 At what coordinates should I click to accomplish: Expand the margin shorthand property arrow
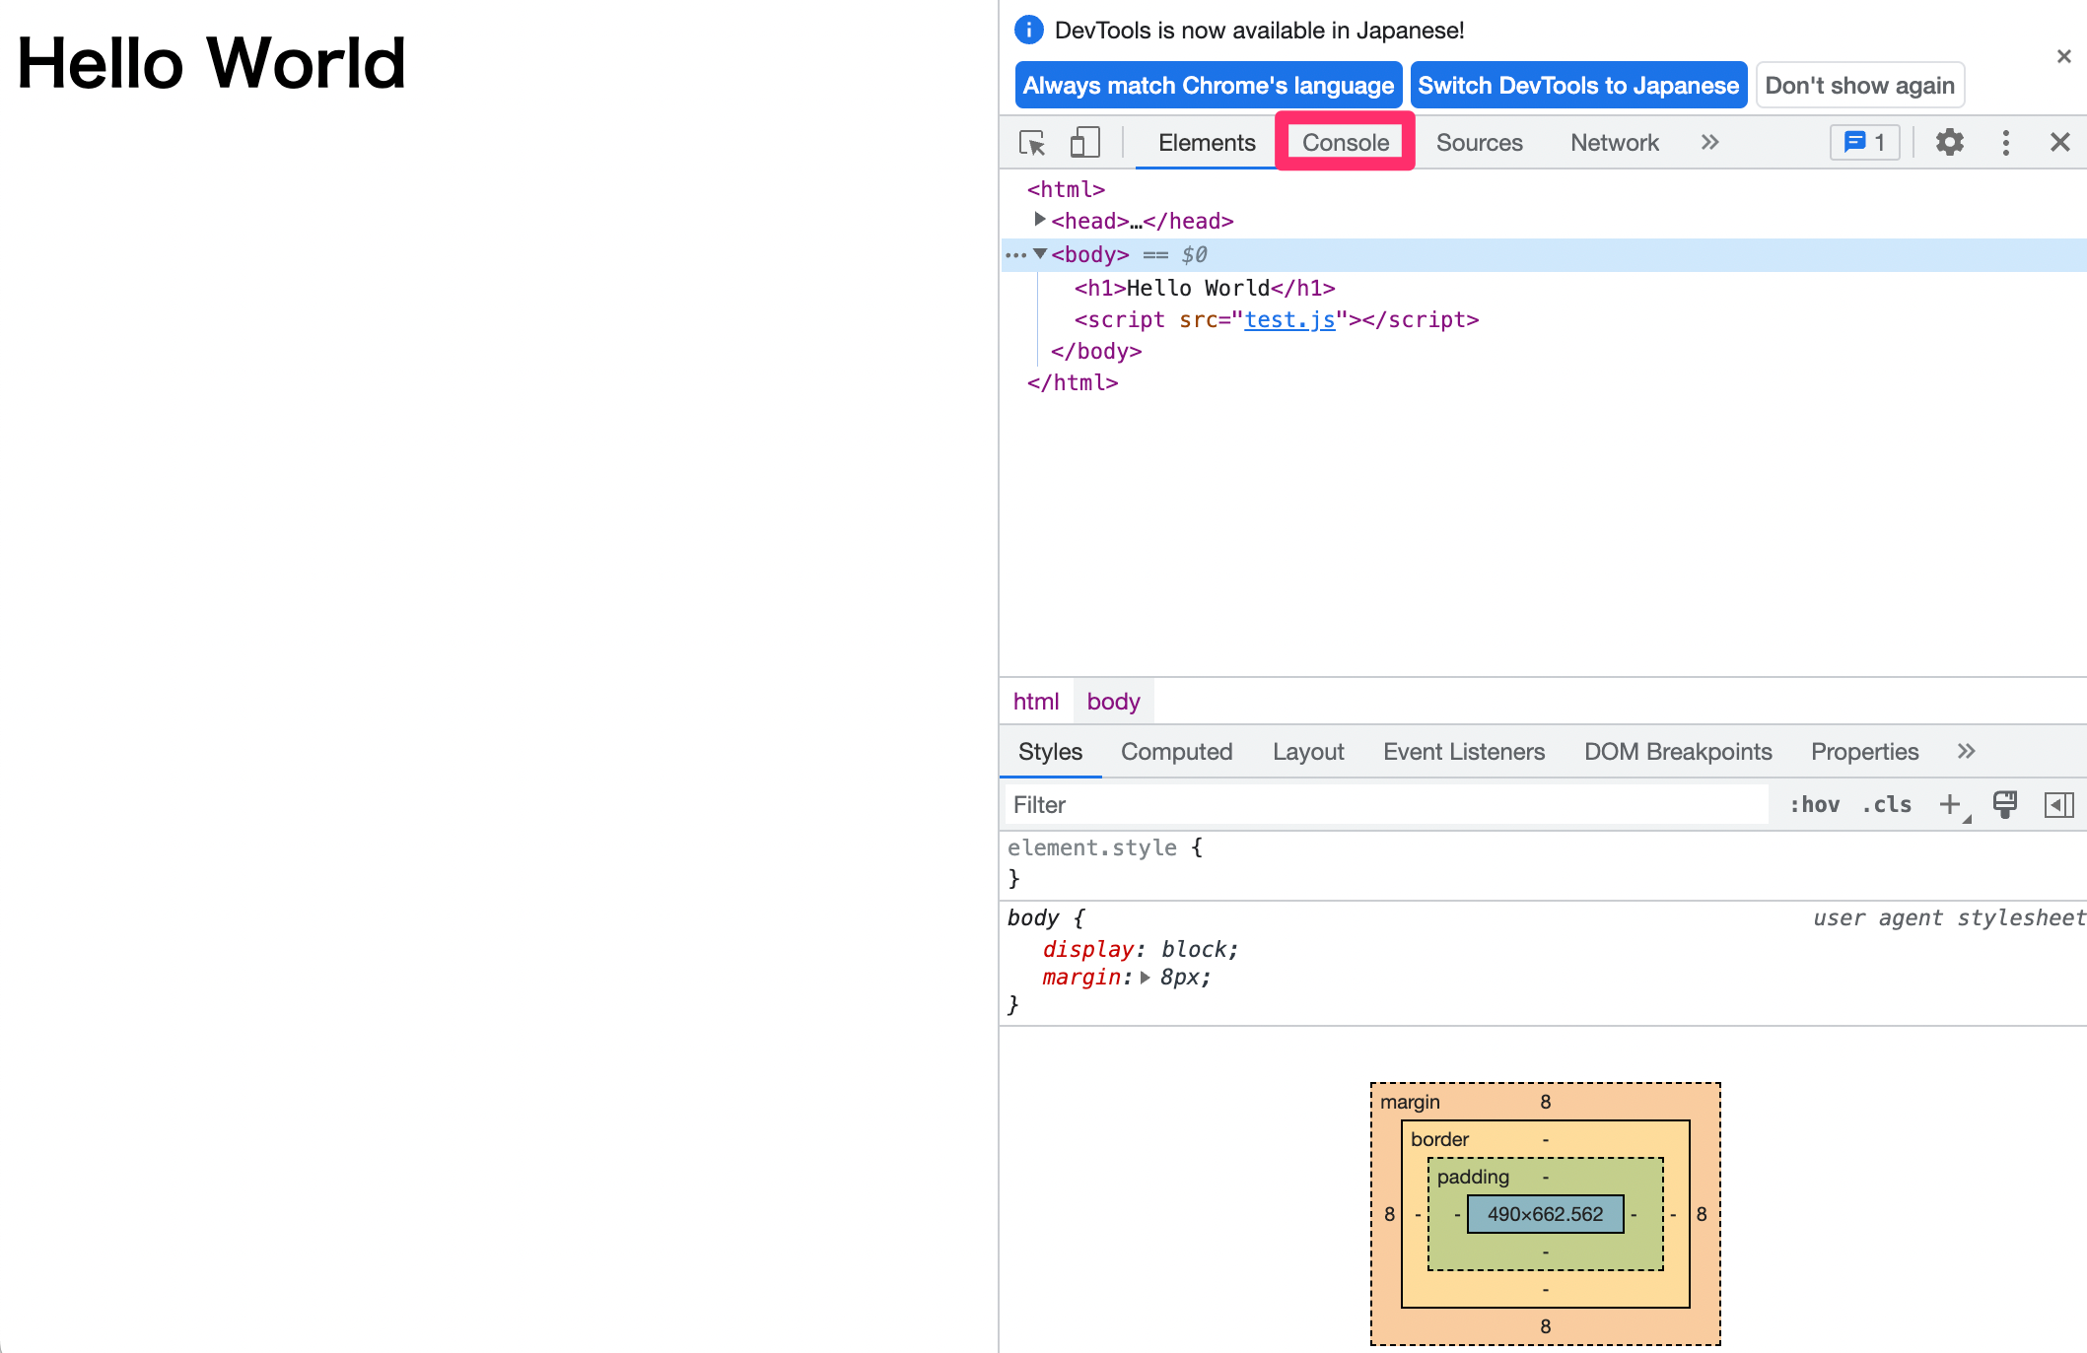tap(1145, 978)
